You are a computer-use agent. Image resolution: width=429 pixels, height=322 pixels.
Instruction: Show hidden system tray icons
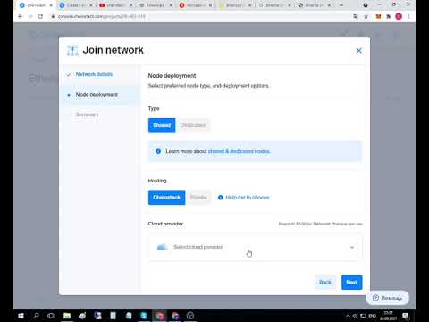pyautogui.click(x=348, y=316)
